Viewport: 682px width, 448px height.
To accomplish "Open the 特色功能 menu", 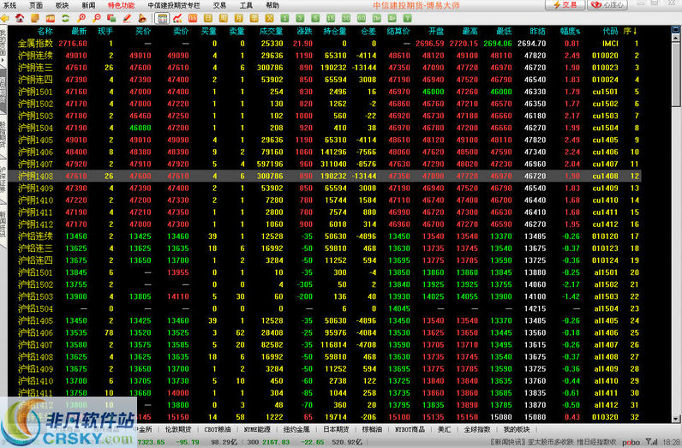I will pos(122,5).
